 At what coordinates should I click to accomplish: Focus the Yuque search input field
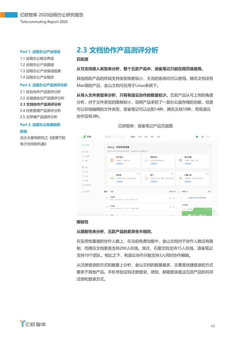coord(115,137)
